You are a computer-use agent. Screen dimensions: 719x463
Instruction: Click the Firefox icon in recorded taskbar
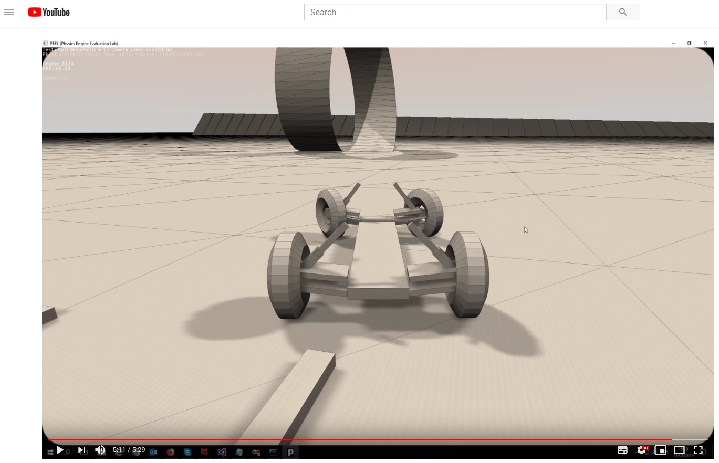click(x=170, y=452)
